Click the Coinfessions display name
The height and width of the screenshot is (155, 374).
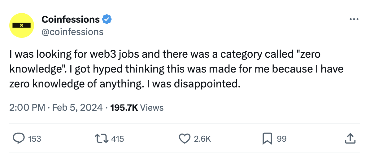click(x=71, y=20)
